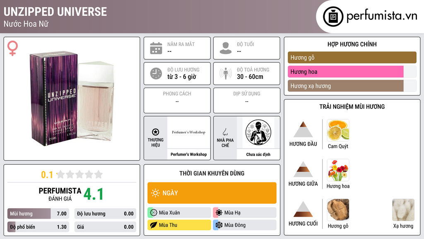
Task: Click the yellow 0.1 user rating value
Action: (x=47, y=175)
